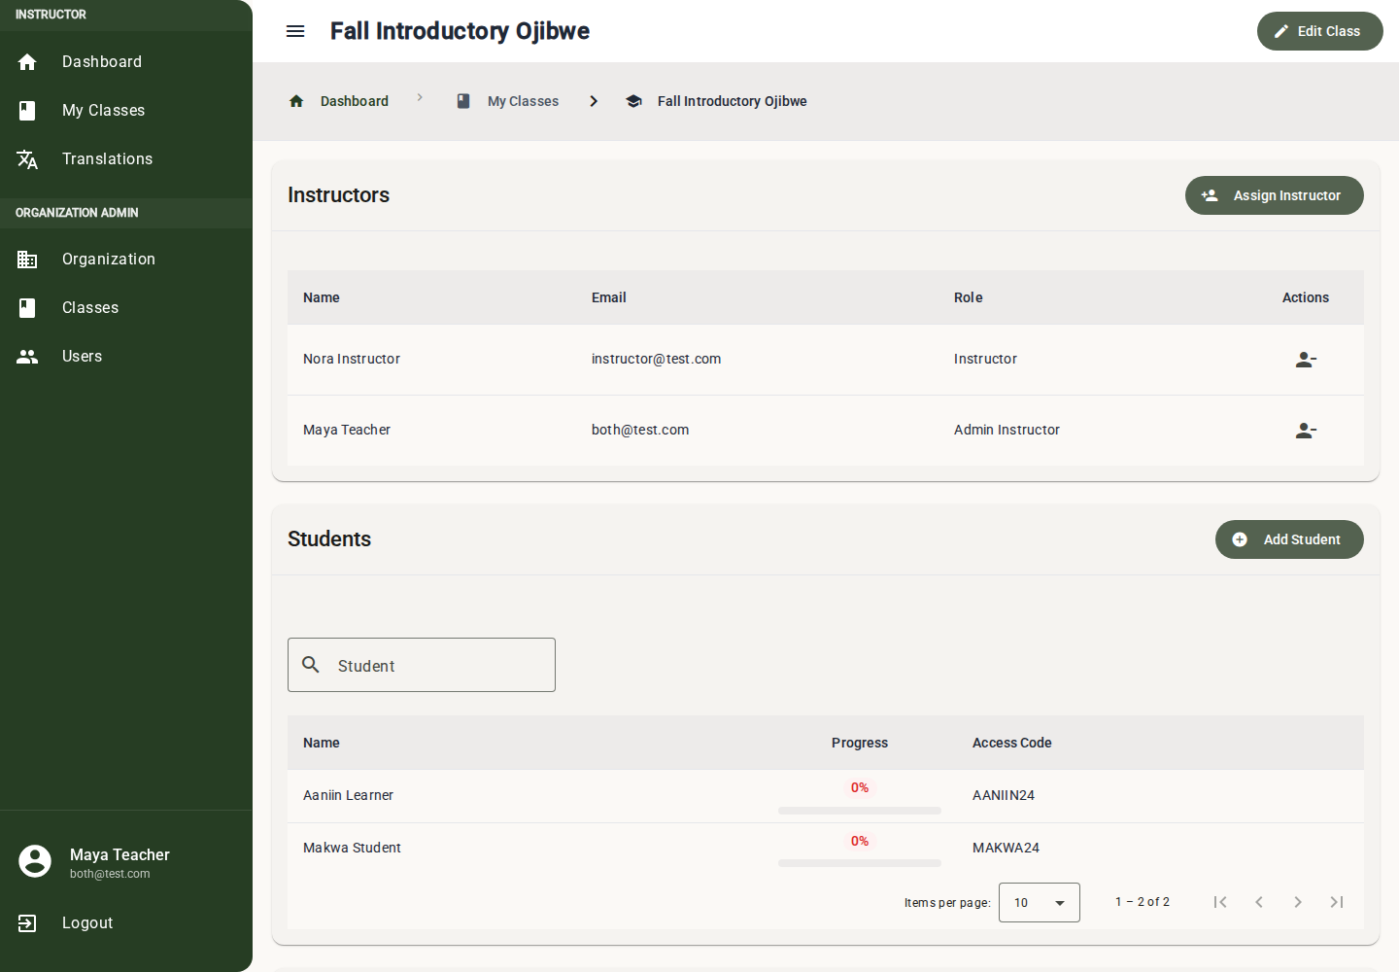Click the Name header in Students table
1399x972 pixels.
[x=322, y=743]
